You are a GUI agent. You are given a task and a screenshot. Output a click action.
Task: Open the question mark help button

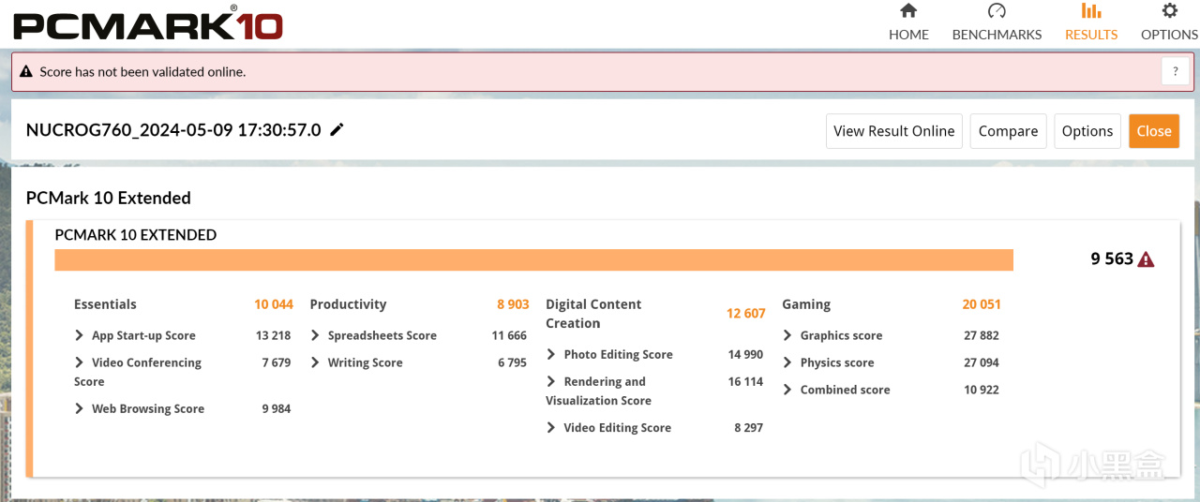pos(1176,71)
